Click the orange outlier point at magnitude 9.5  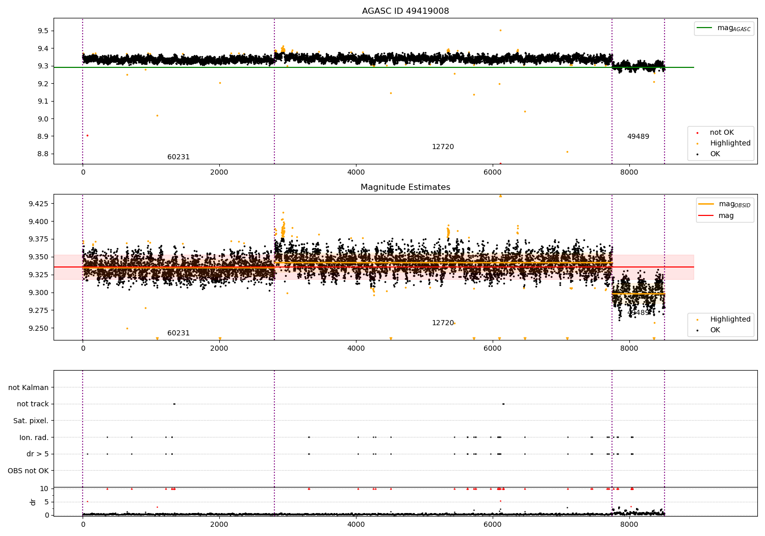point(500,30)
